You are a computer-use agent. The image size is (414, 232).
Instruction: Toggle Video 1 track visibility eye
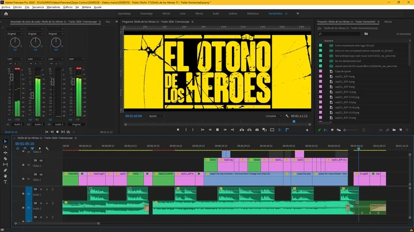click(41, 174)
